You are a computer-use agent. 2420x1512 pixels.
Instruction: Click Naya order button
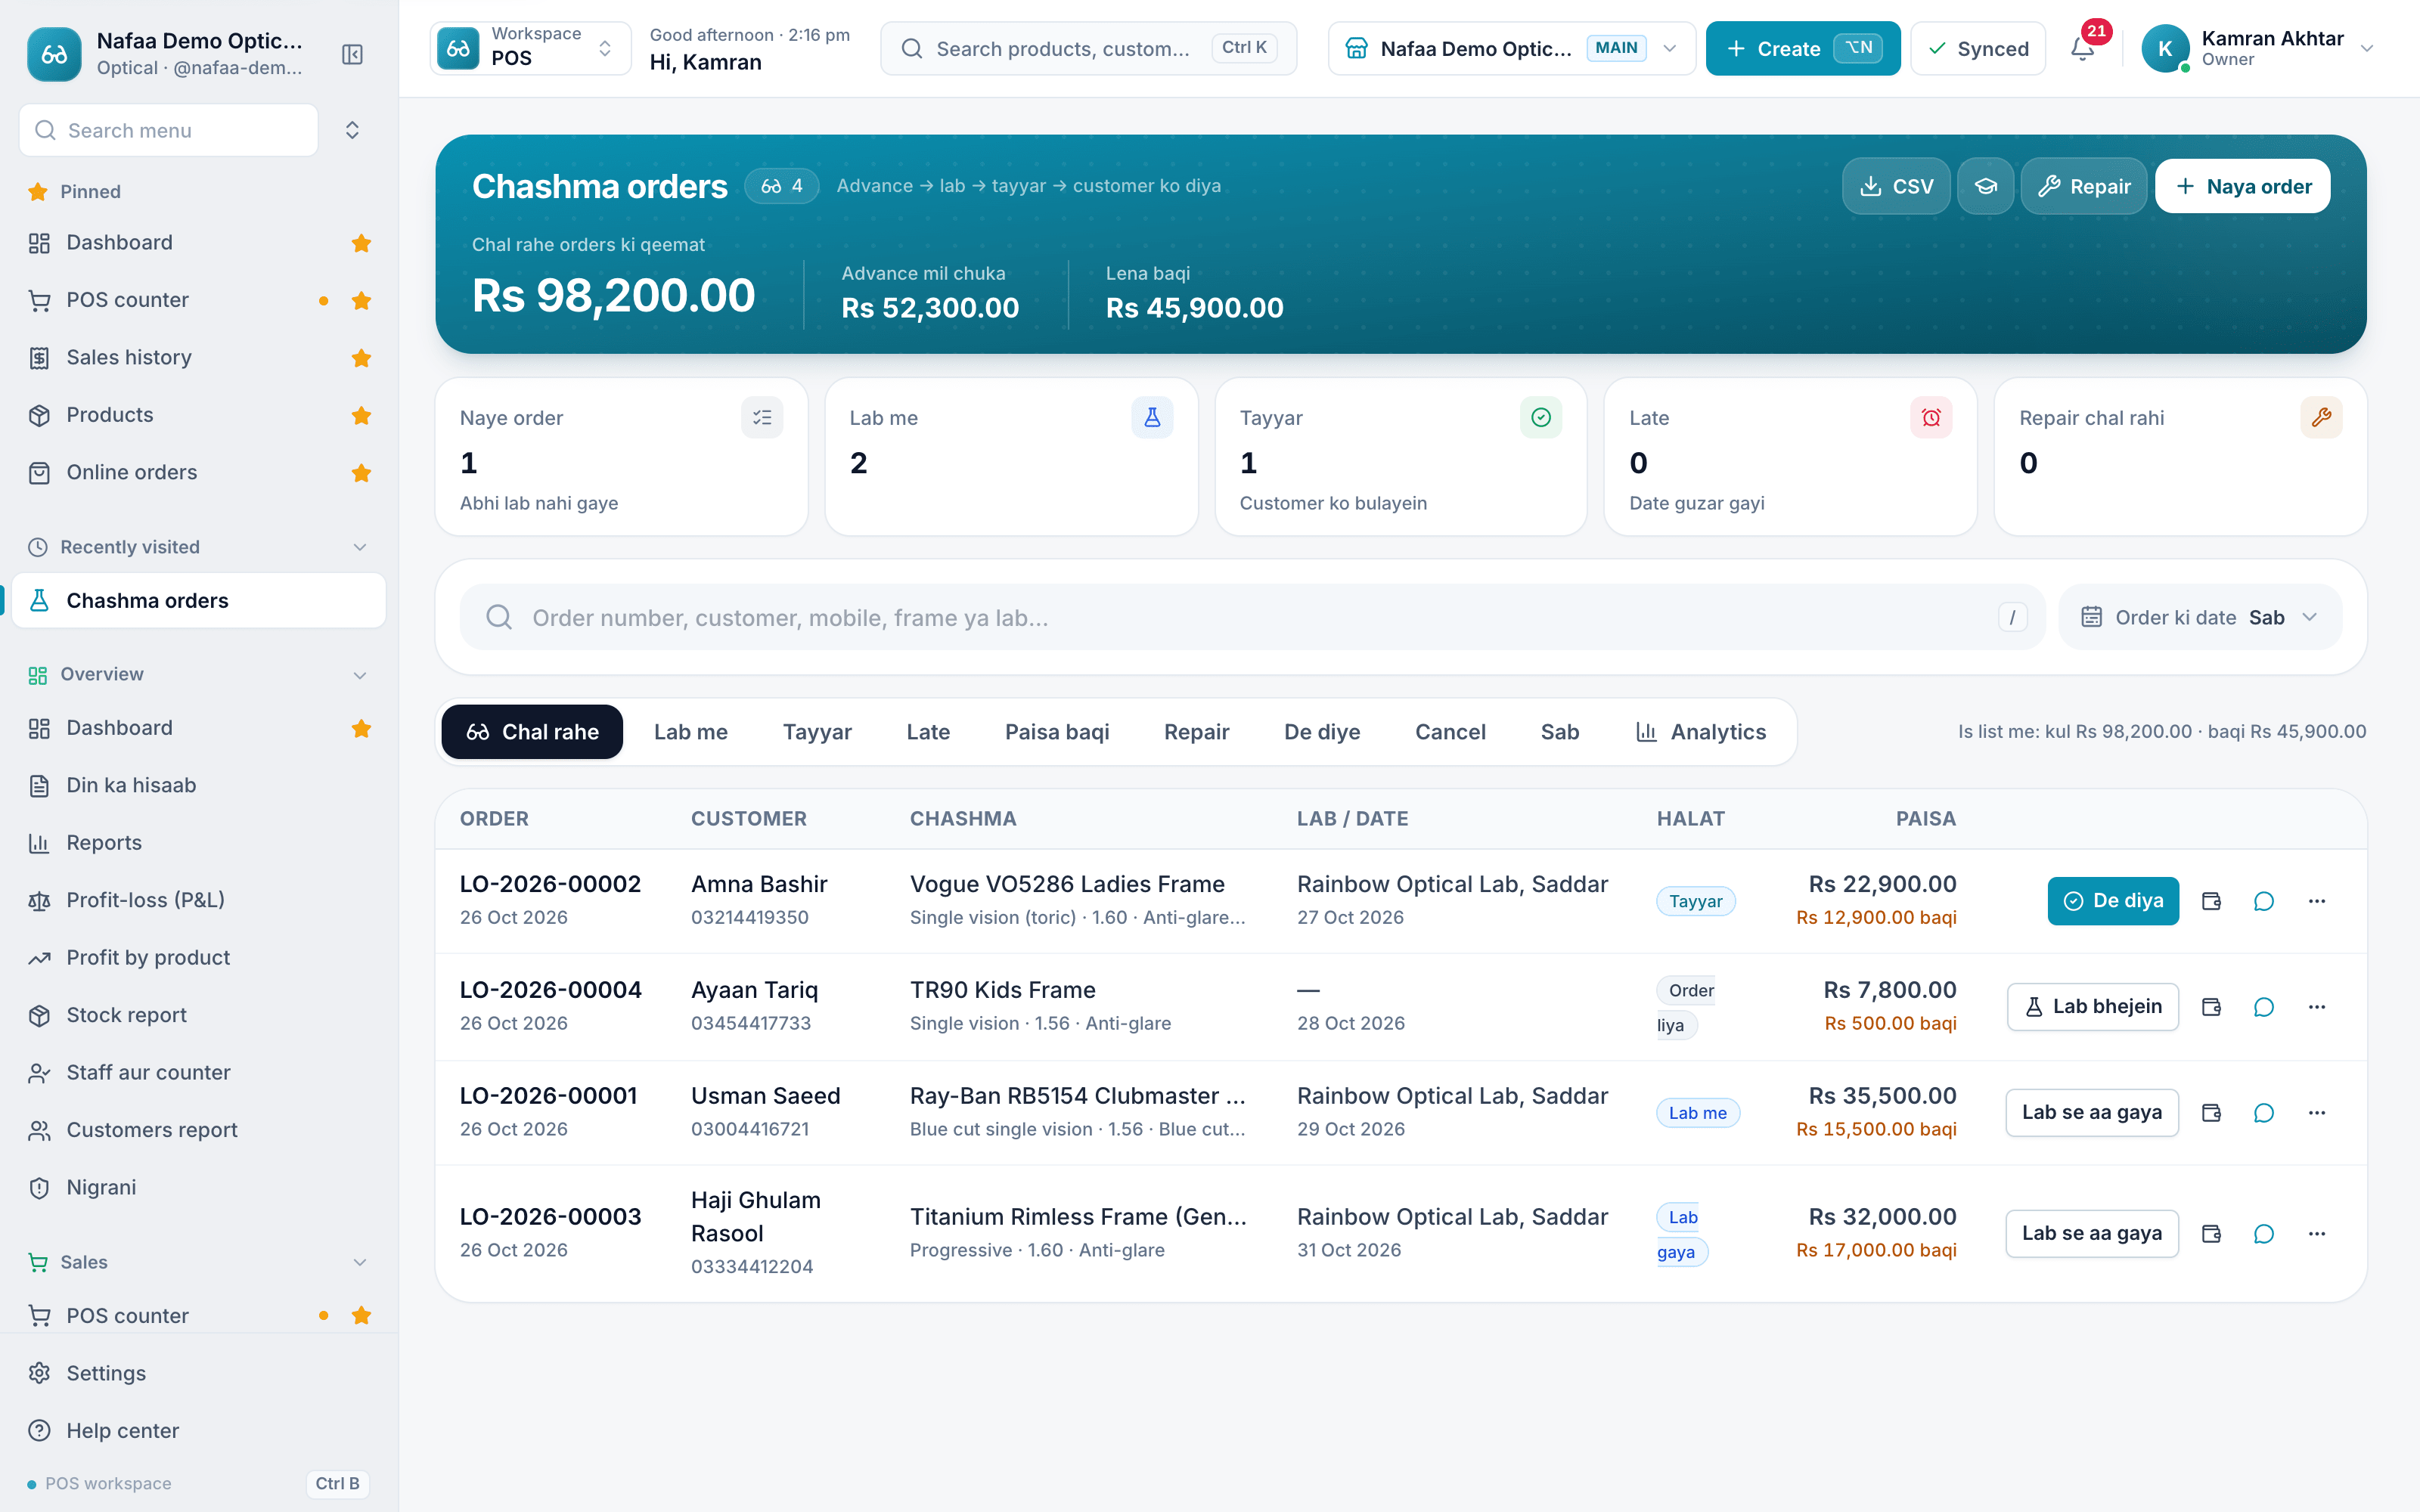2242,186
